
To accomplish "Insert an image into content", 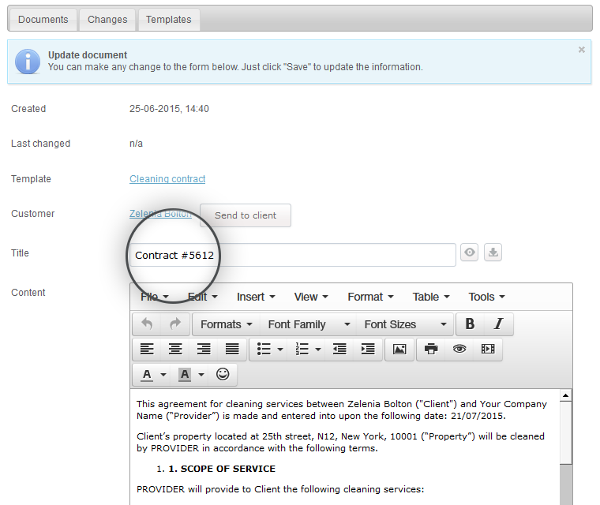I will [x=399, y=349].
